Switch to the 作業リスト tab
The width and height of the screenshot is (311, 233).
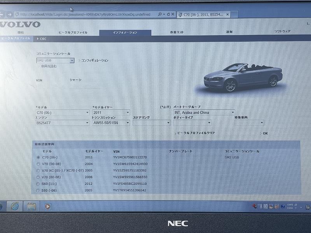pyautogui.click(x=177, y=32)
